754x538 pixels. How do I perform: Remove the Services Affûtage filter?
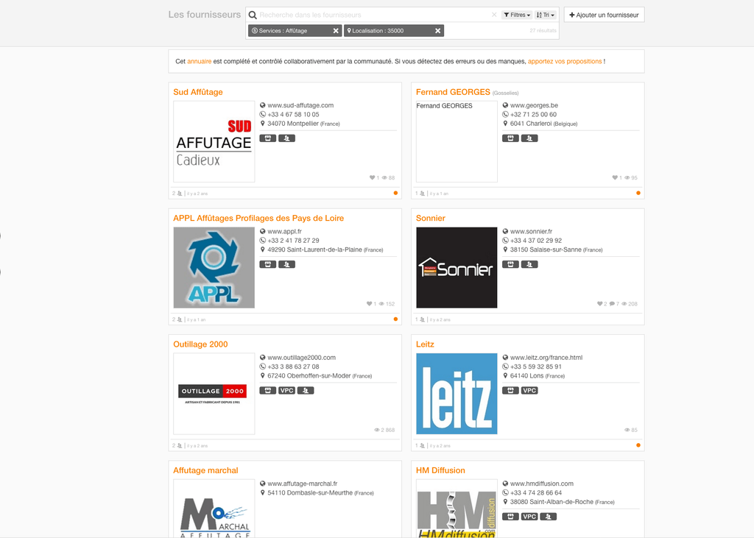point(336,31)
